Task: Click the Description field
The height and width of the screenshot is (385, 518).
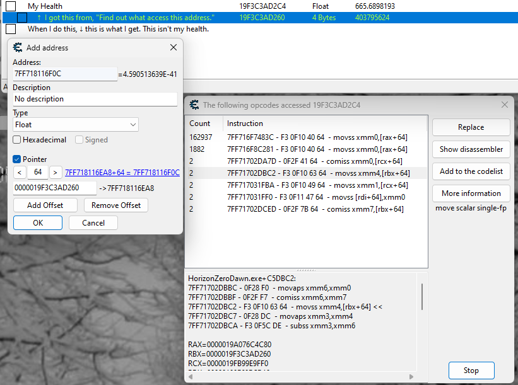Action: coord(95,99)
